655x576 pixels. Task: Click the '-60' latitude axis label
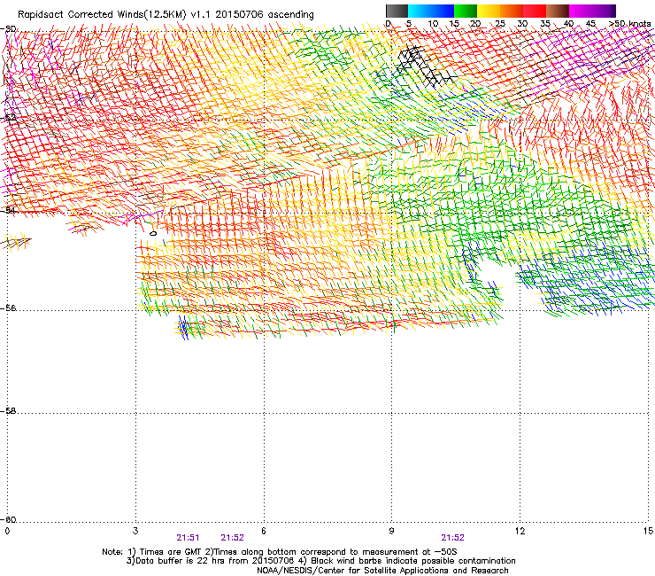click(9, 519)
